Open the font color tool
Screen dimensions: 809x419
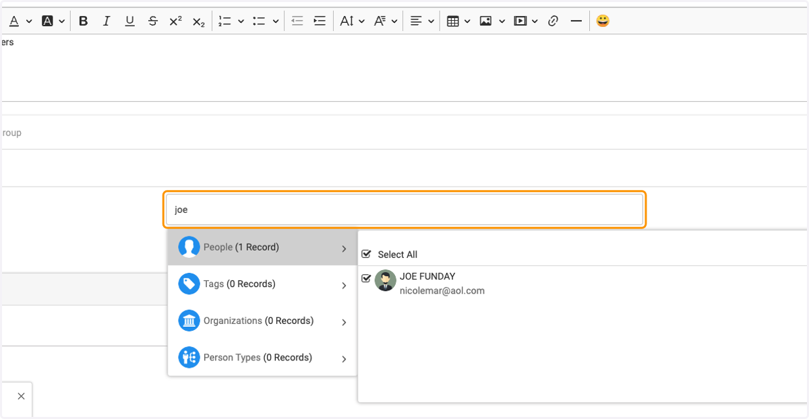pos(13,21)
